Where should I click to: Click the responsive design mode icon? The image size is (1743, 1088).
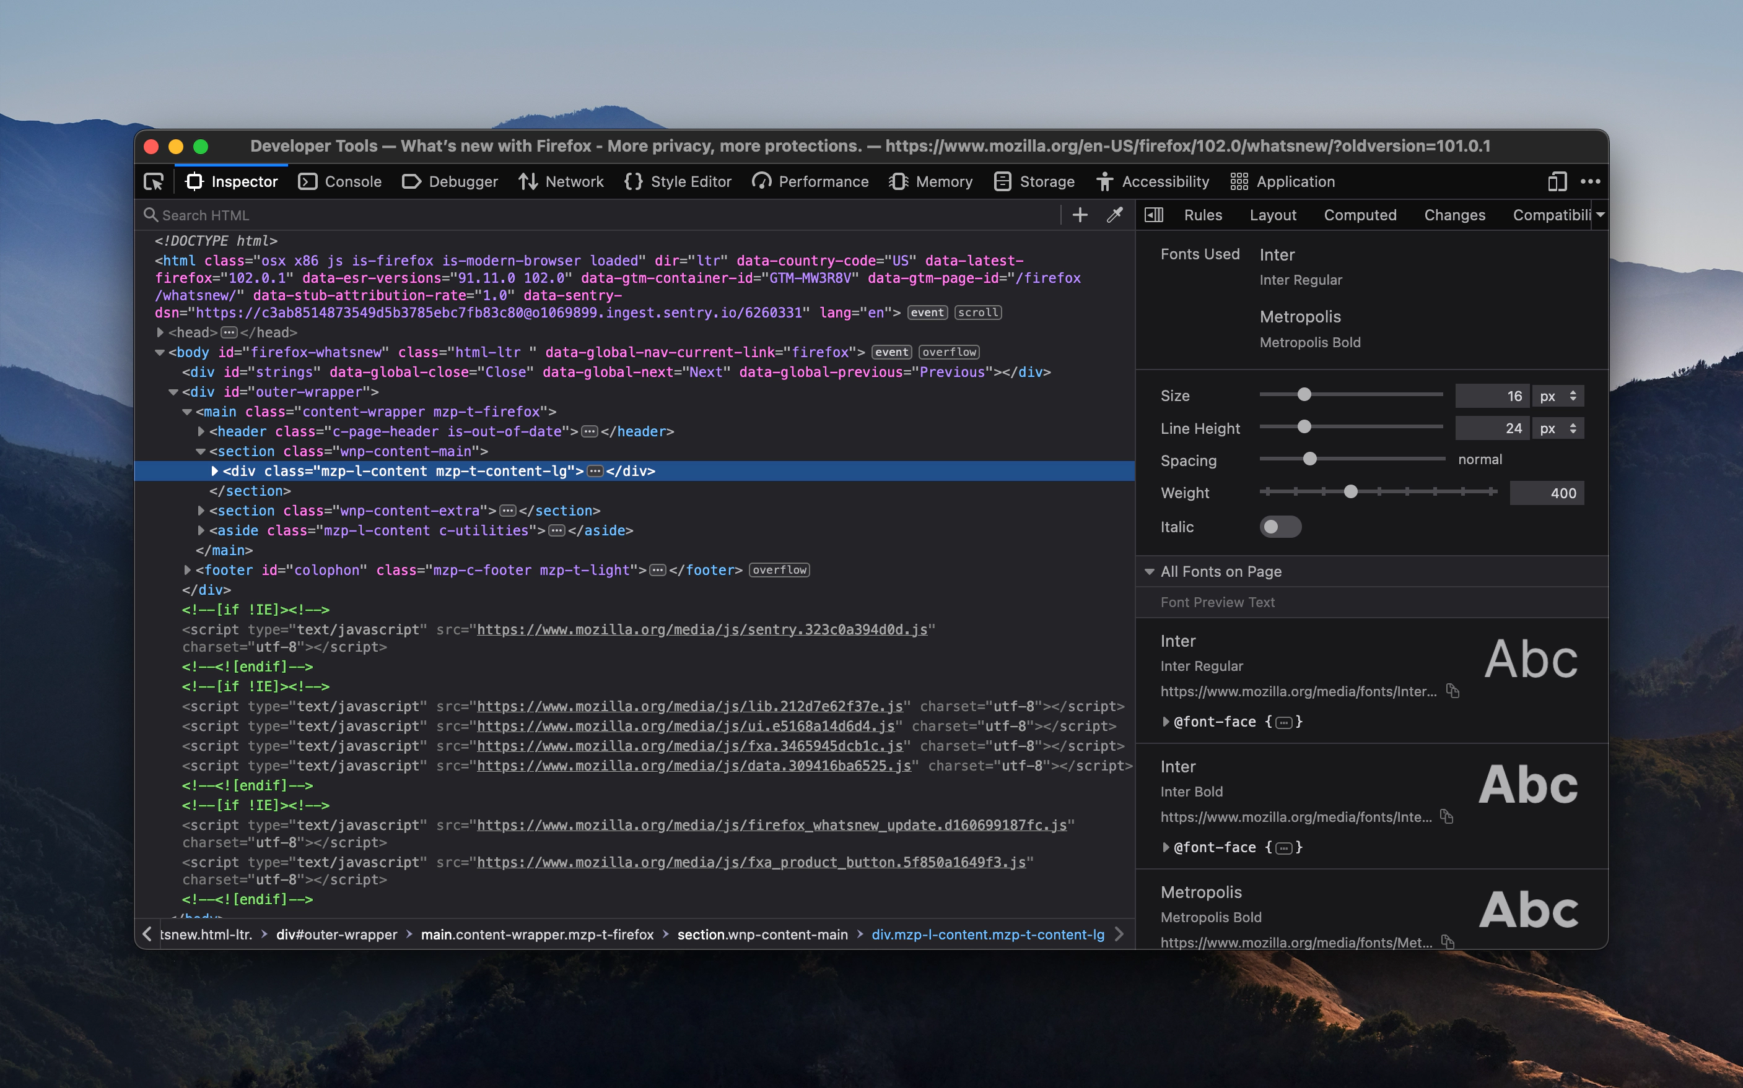(1557, 181)
